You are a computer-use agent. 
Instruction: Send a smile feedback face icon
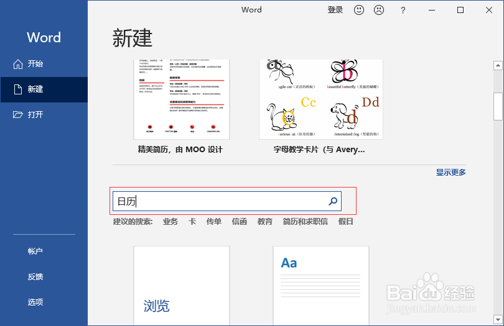(x=359, y=10)
